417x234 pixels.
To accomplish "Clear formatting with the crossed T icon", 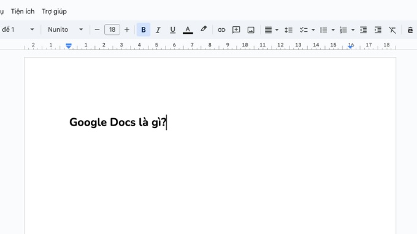I will point(392,30).
